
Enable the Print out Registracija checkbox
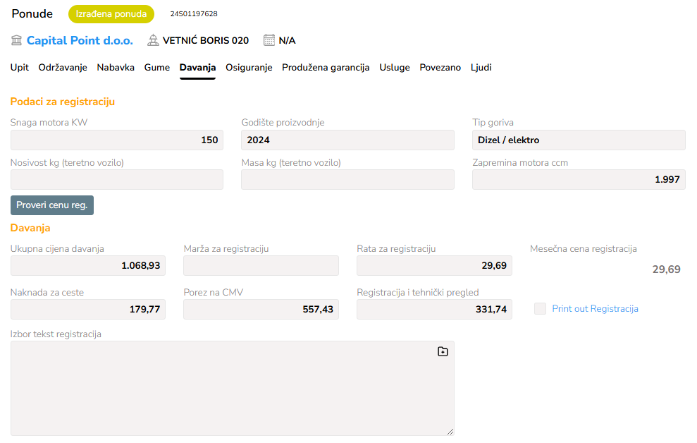click(541, 308)
